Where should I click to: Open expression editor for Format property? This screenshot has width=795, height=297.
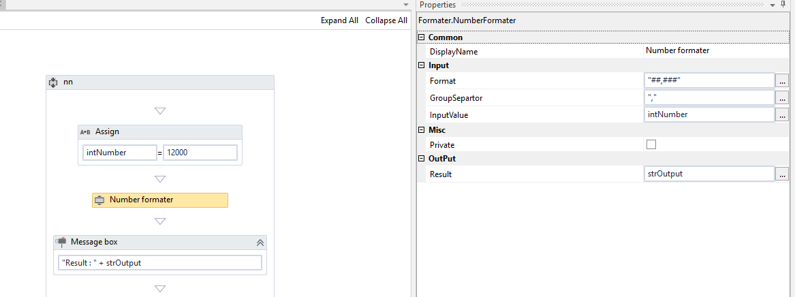(781, 81)
